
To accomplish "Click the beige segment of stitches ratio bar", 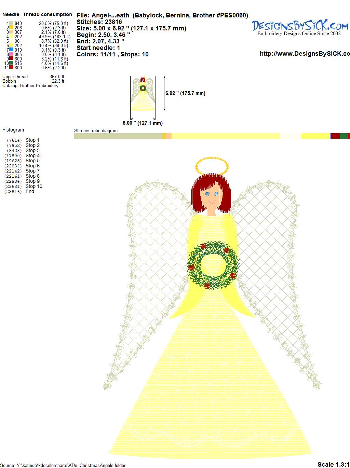I will click(x=118, y=136).
